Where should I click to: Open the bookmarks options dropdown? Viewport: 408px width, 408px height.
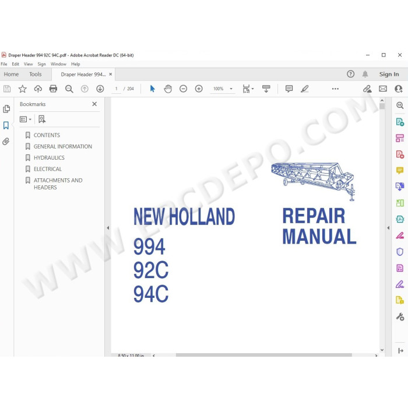pyautogui.click(x=26, y=119)
